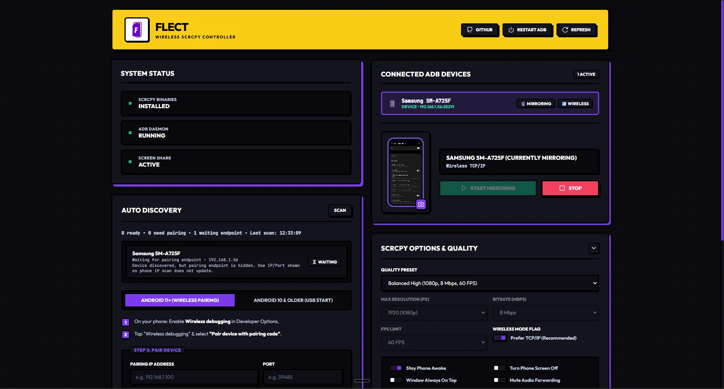Click the FLECT purple logo icon

pyautogui.click(x=137, y=30)
